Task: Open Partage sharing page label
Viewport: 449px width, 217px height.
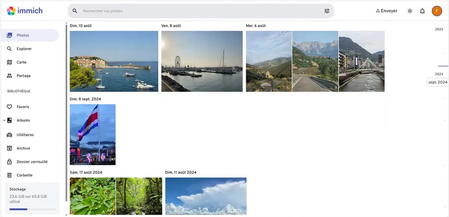Action: [x=24, y=76]
